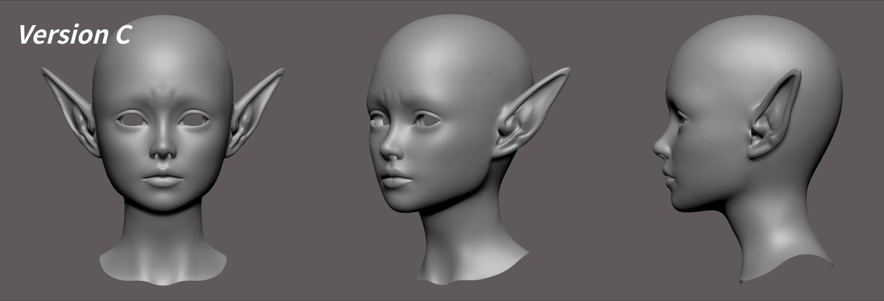Select the front-view head render
This screenshot has width=884, height=301.
(x=163, y=152)
